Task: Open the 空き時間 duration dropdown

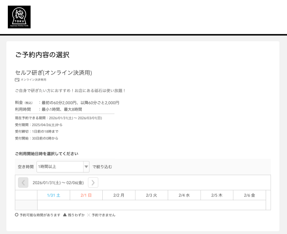Action: tap(63, 167)
